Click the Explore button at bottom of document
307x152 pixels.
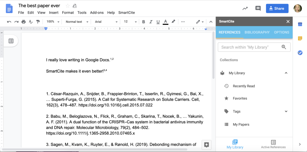tap(207, 145)
